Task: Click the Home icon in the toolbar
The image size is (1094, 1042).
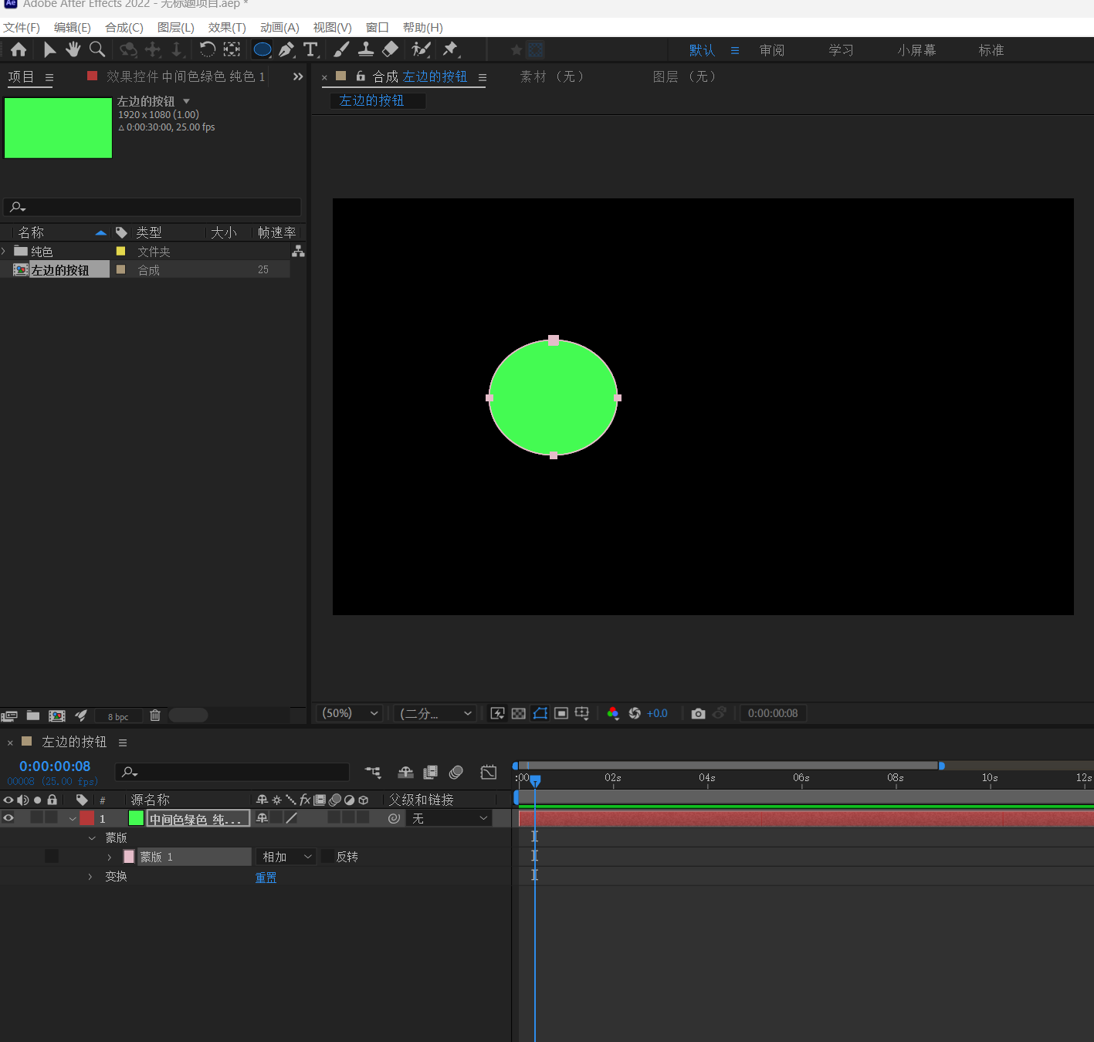Action: pyautogui.click(x=19, y=50)
